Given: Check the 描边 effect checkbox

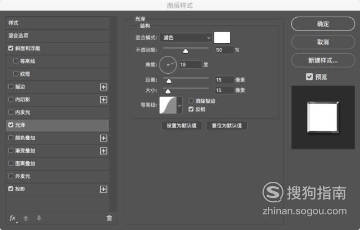Looking at the screenshot, I should pos(11,86).
